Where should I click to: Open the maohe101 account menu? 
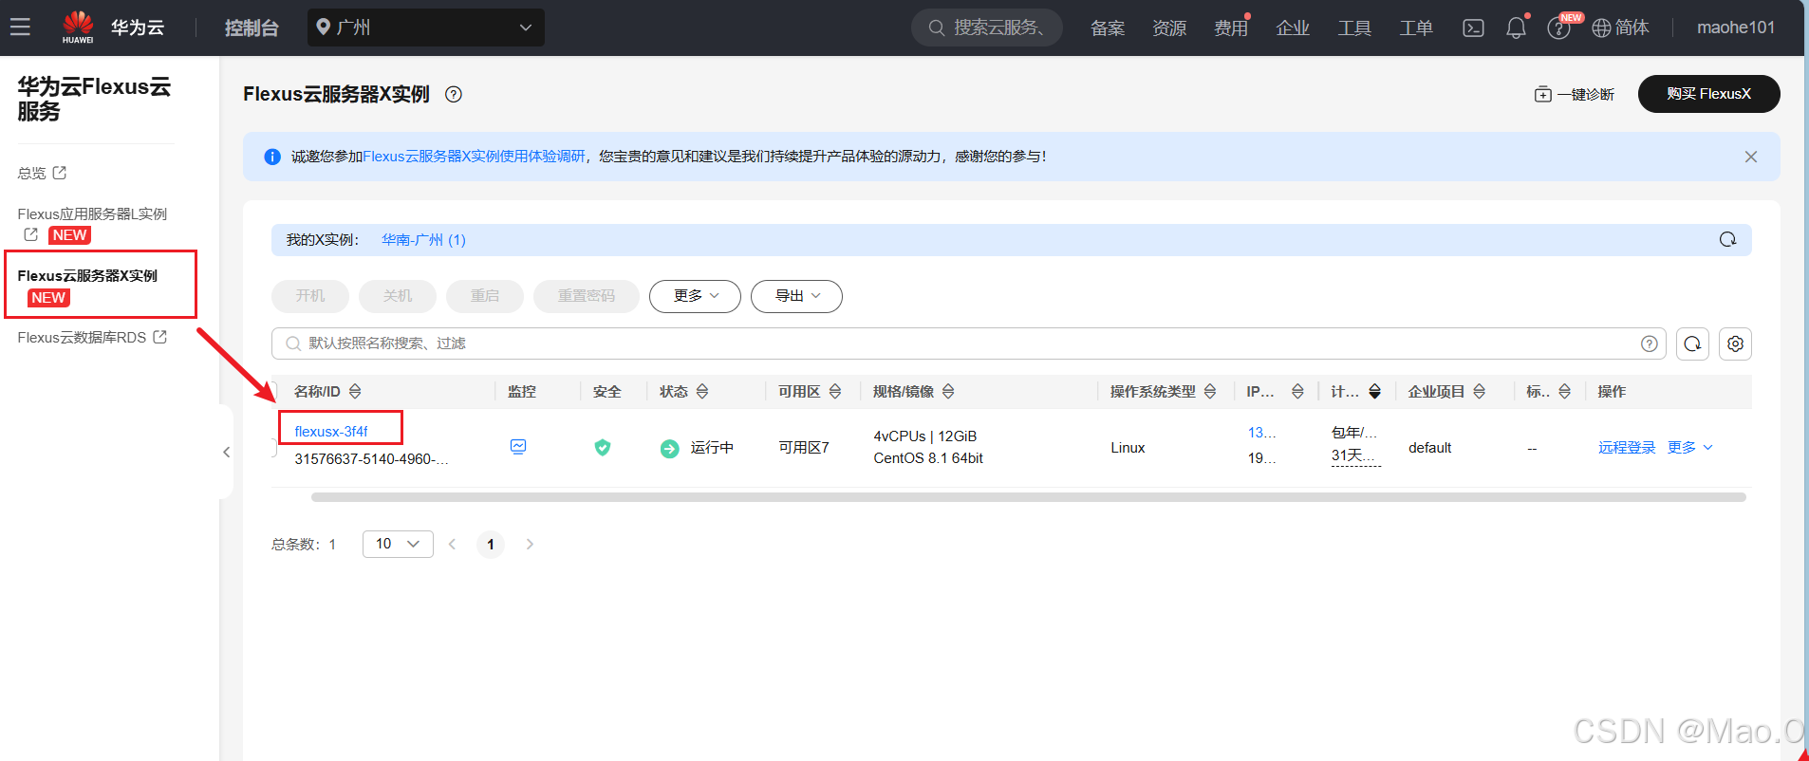coord(1736,28)
